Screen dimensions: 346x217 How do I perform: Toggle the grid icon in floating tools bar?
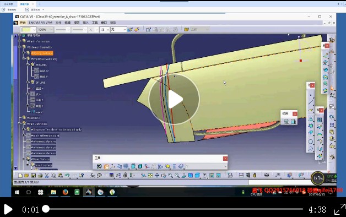(x=126, y=166)
